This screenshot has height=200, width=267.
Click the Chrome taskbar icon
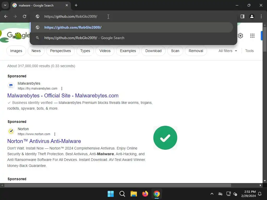pos(157,194)
